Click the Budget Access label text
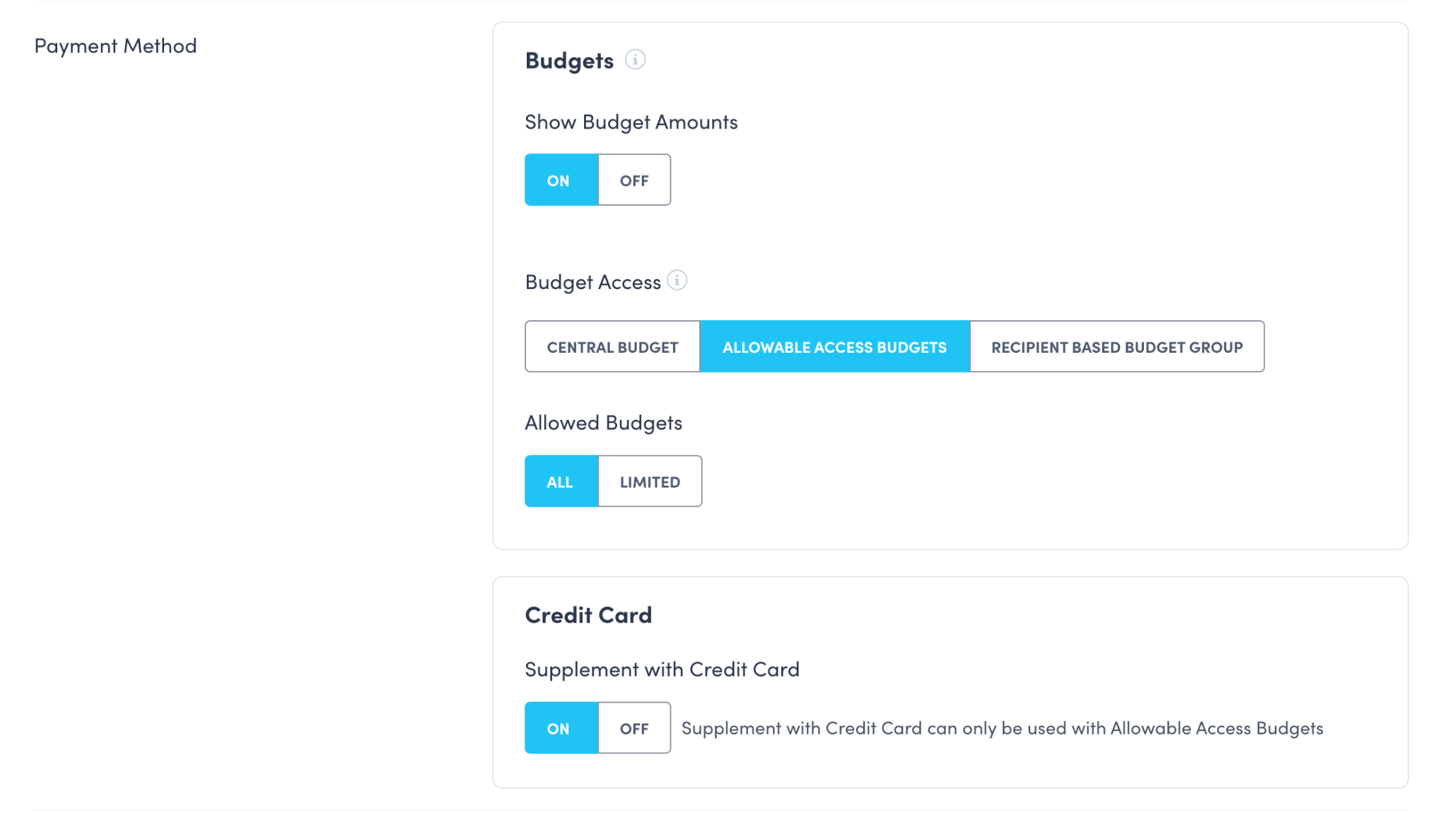Image resolution: width=1448 pixels, height=815 pixels. 592,282
